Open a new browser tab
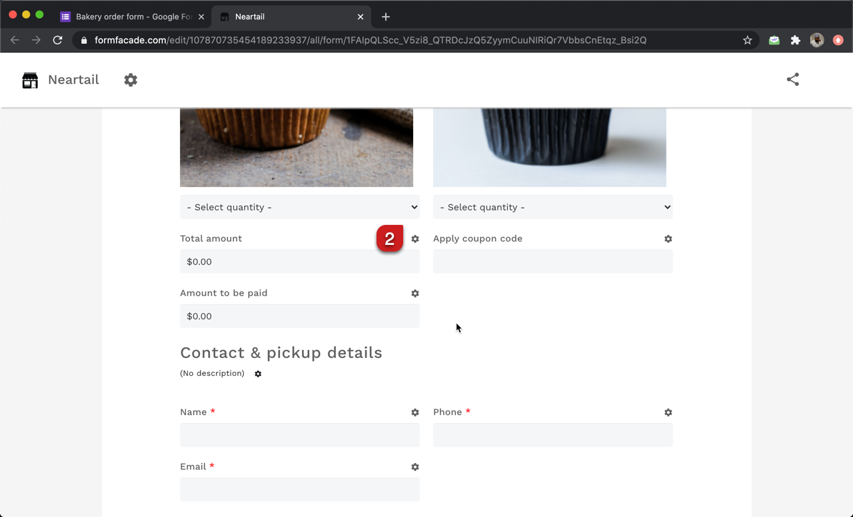 coord(385,17)
